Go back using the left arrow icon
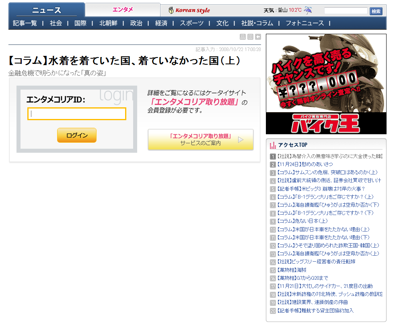 tap(258, 37)
